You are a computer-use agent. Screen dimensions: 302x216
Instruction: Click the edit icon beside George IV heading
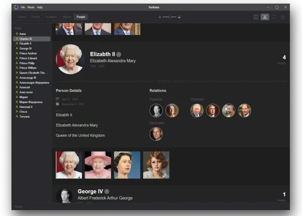click(107, 191)
